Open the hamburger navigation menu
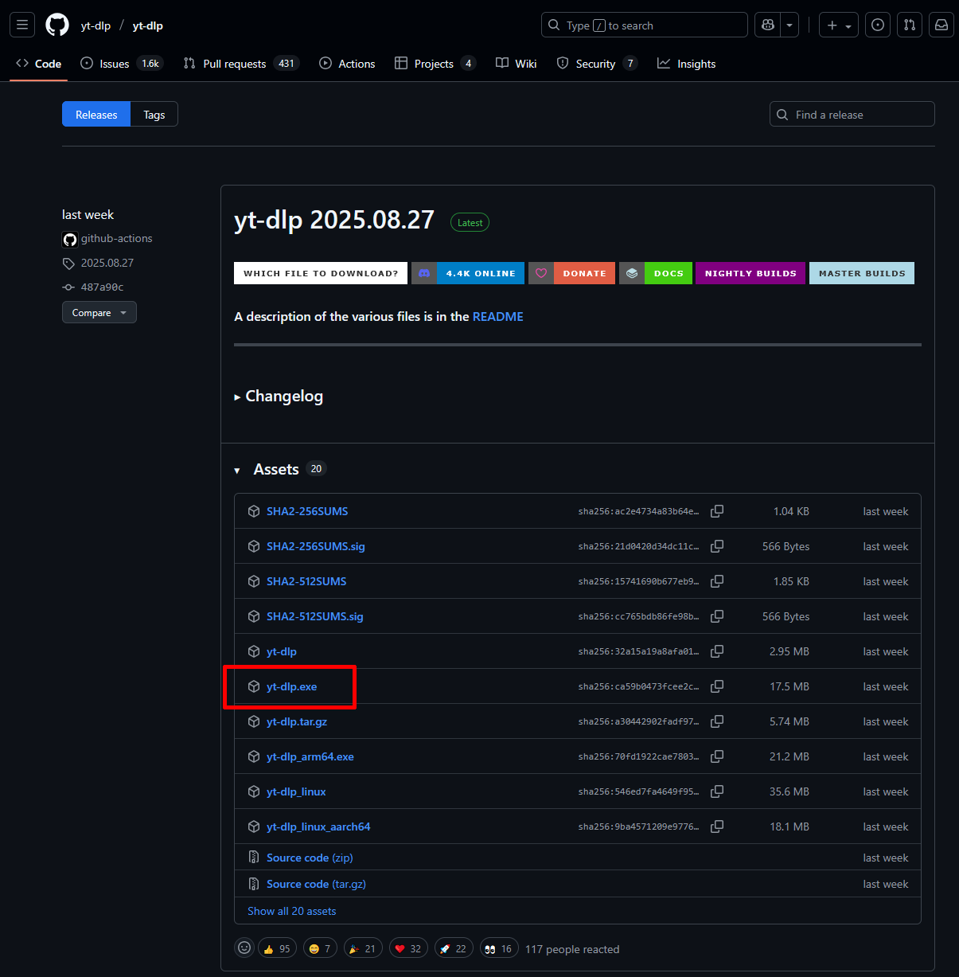This screenshot has height=977, width=959. tap(22, 25)
